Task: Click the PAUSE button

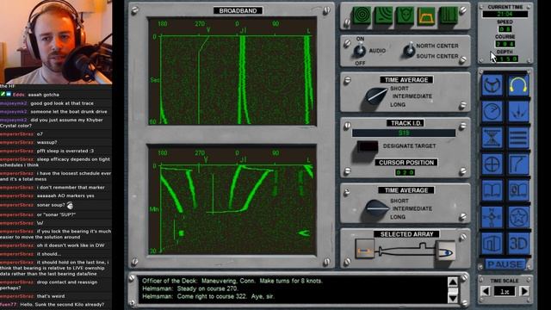Action: coord(505,264)
